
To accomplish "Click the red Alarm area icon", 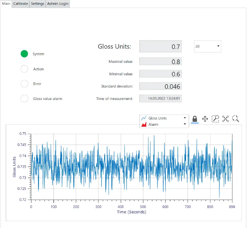I will tap(144, 125).
